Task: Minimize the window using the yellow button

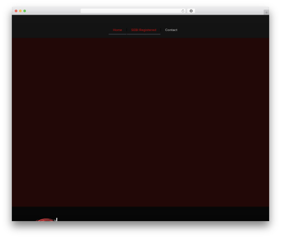Action: coord(20,11)
